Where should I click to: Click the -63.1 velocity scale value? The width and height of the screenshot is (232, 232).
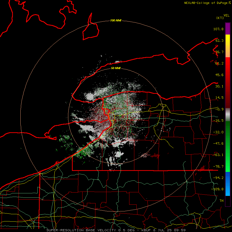point(218,155)
